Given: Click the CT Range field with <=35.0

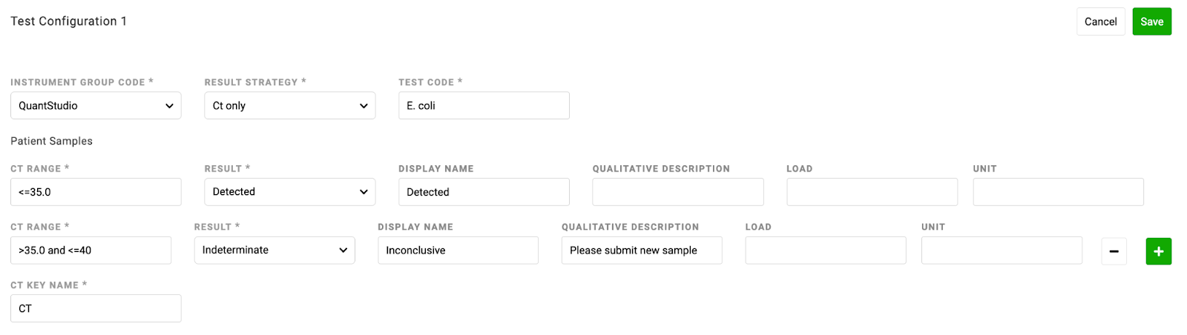Looking at the screenshot, I should tap(96, 192).
